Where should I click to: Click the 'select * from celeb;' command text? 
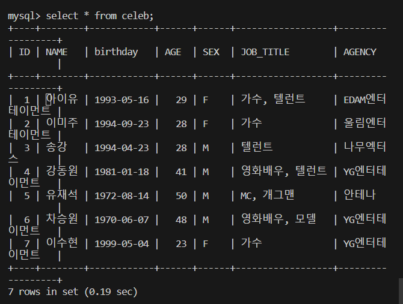tap(100, 16)
